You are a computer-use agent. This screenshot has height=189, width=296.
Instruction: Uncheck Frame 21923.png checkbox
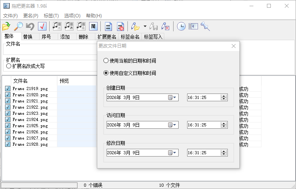(x=7, y=113)
